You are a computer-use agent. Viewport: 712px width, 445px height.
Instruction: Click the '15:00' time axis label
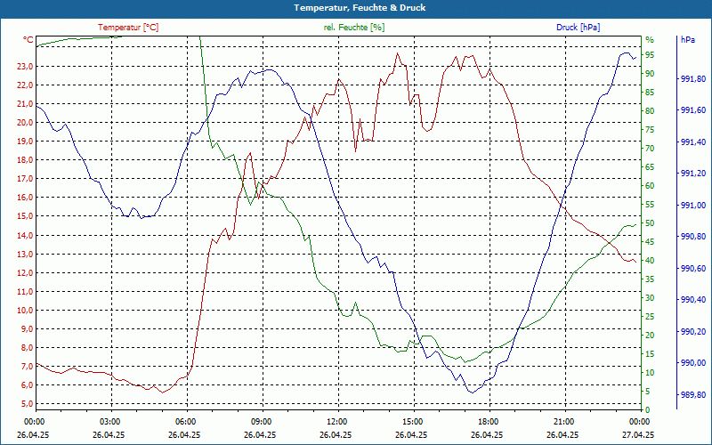point(412,421)
